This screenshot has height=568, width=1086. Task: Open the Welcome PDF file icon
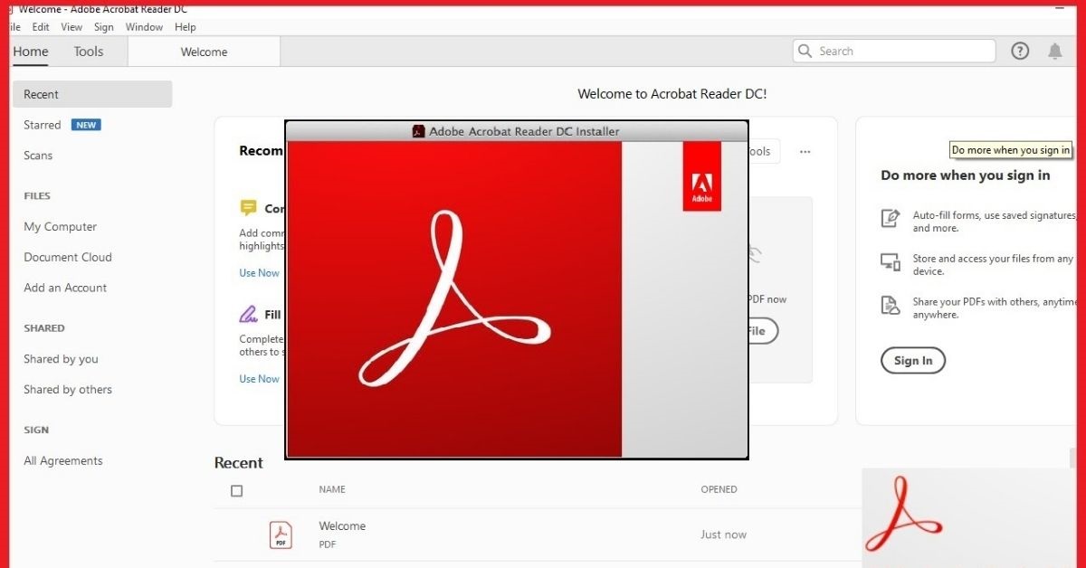click(281, 534)
